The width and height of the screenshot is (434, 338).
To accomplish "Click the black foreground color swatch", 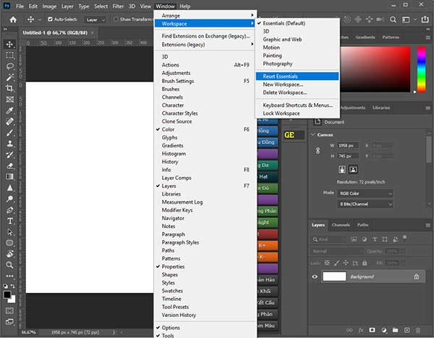I will pyautogui.click(x=7, y=295).
